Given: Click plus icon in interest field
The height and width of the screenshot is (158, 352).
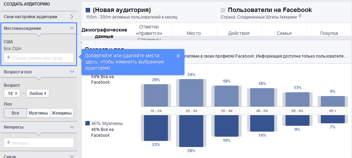Looking at the screenshot, I should (x=8, y=143).
